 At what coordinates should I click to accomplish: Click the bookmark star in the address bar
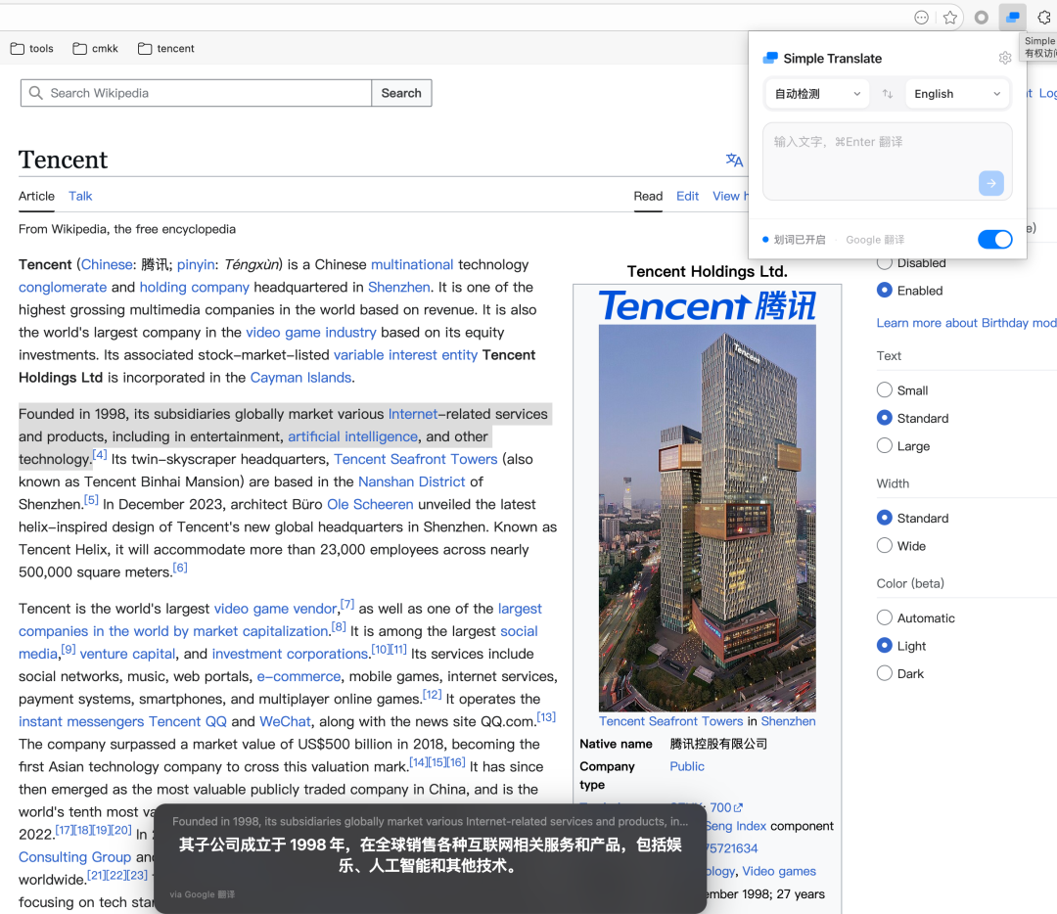(950, 17)
